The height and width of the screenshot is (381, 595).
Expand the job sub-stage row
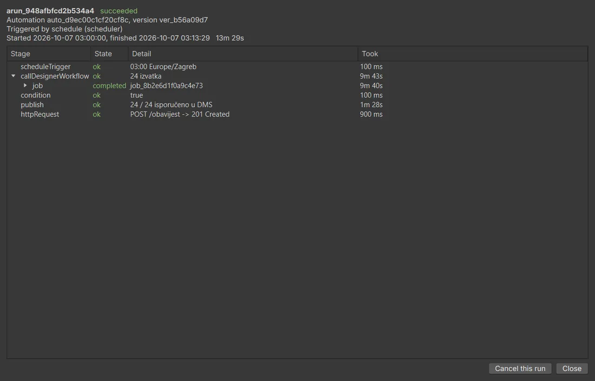(x=25, y=86)
